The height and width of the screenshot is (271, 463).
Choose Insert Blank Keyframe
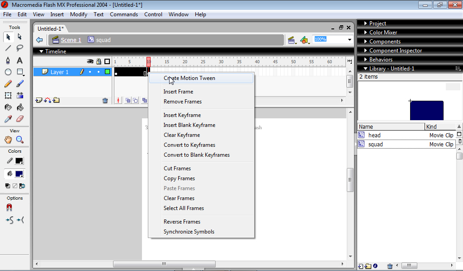click(x=189, y=125)
